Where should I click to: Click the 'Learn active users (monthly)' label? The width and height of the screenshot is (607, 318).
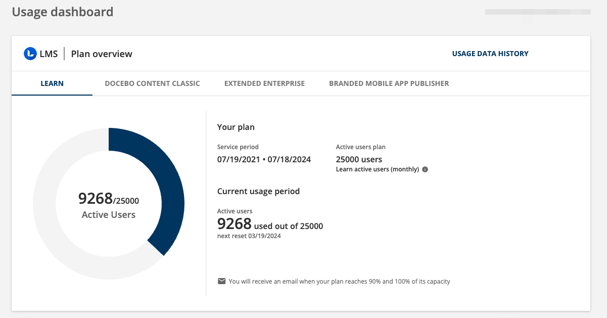click(377, 169)
